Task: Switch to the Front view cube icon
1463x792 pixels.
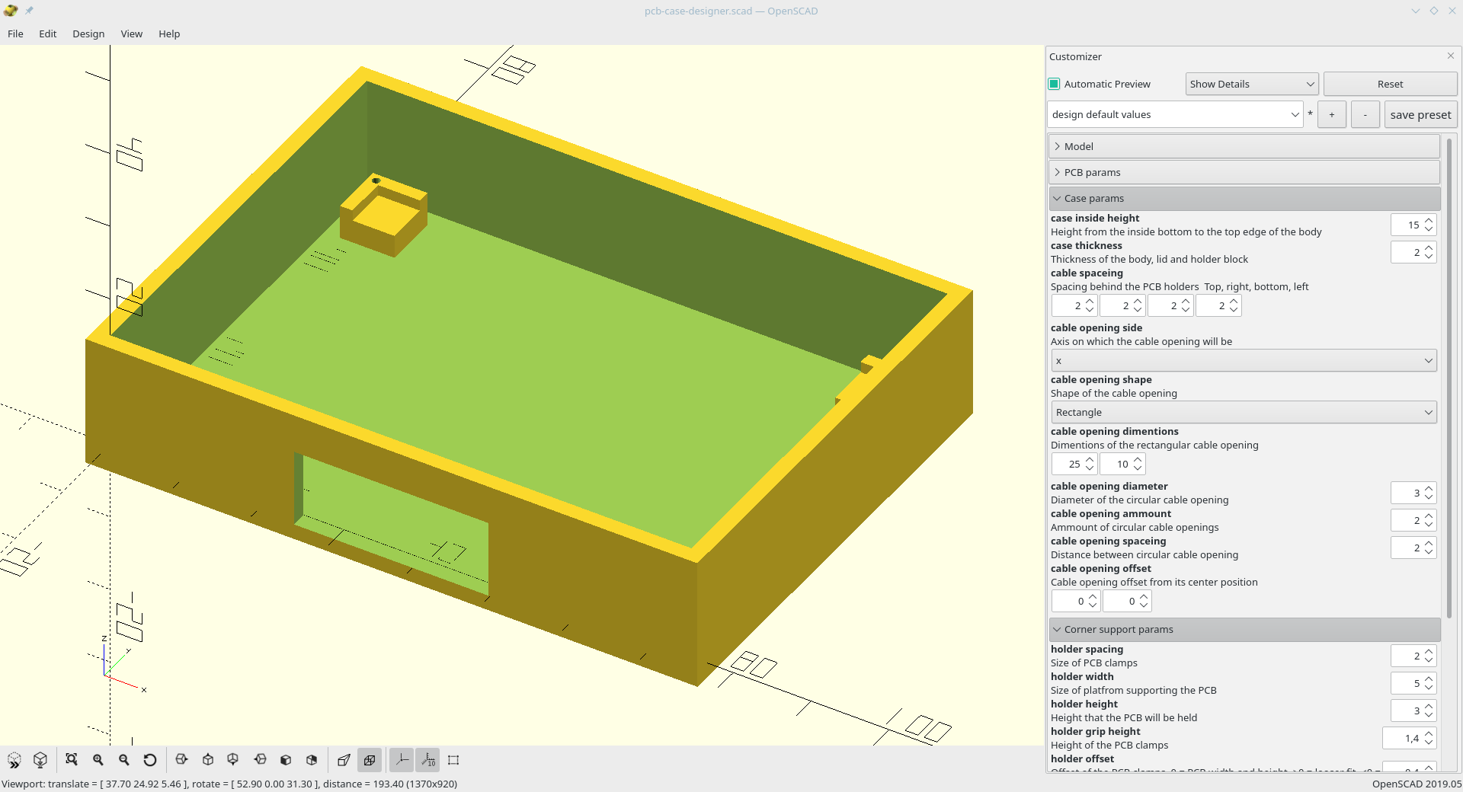Action: [286, 760]
